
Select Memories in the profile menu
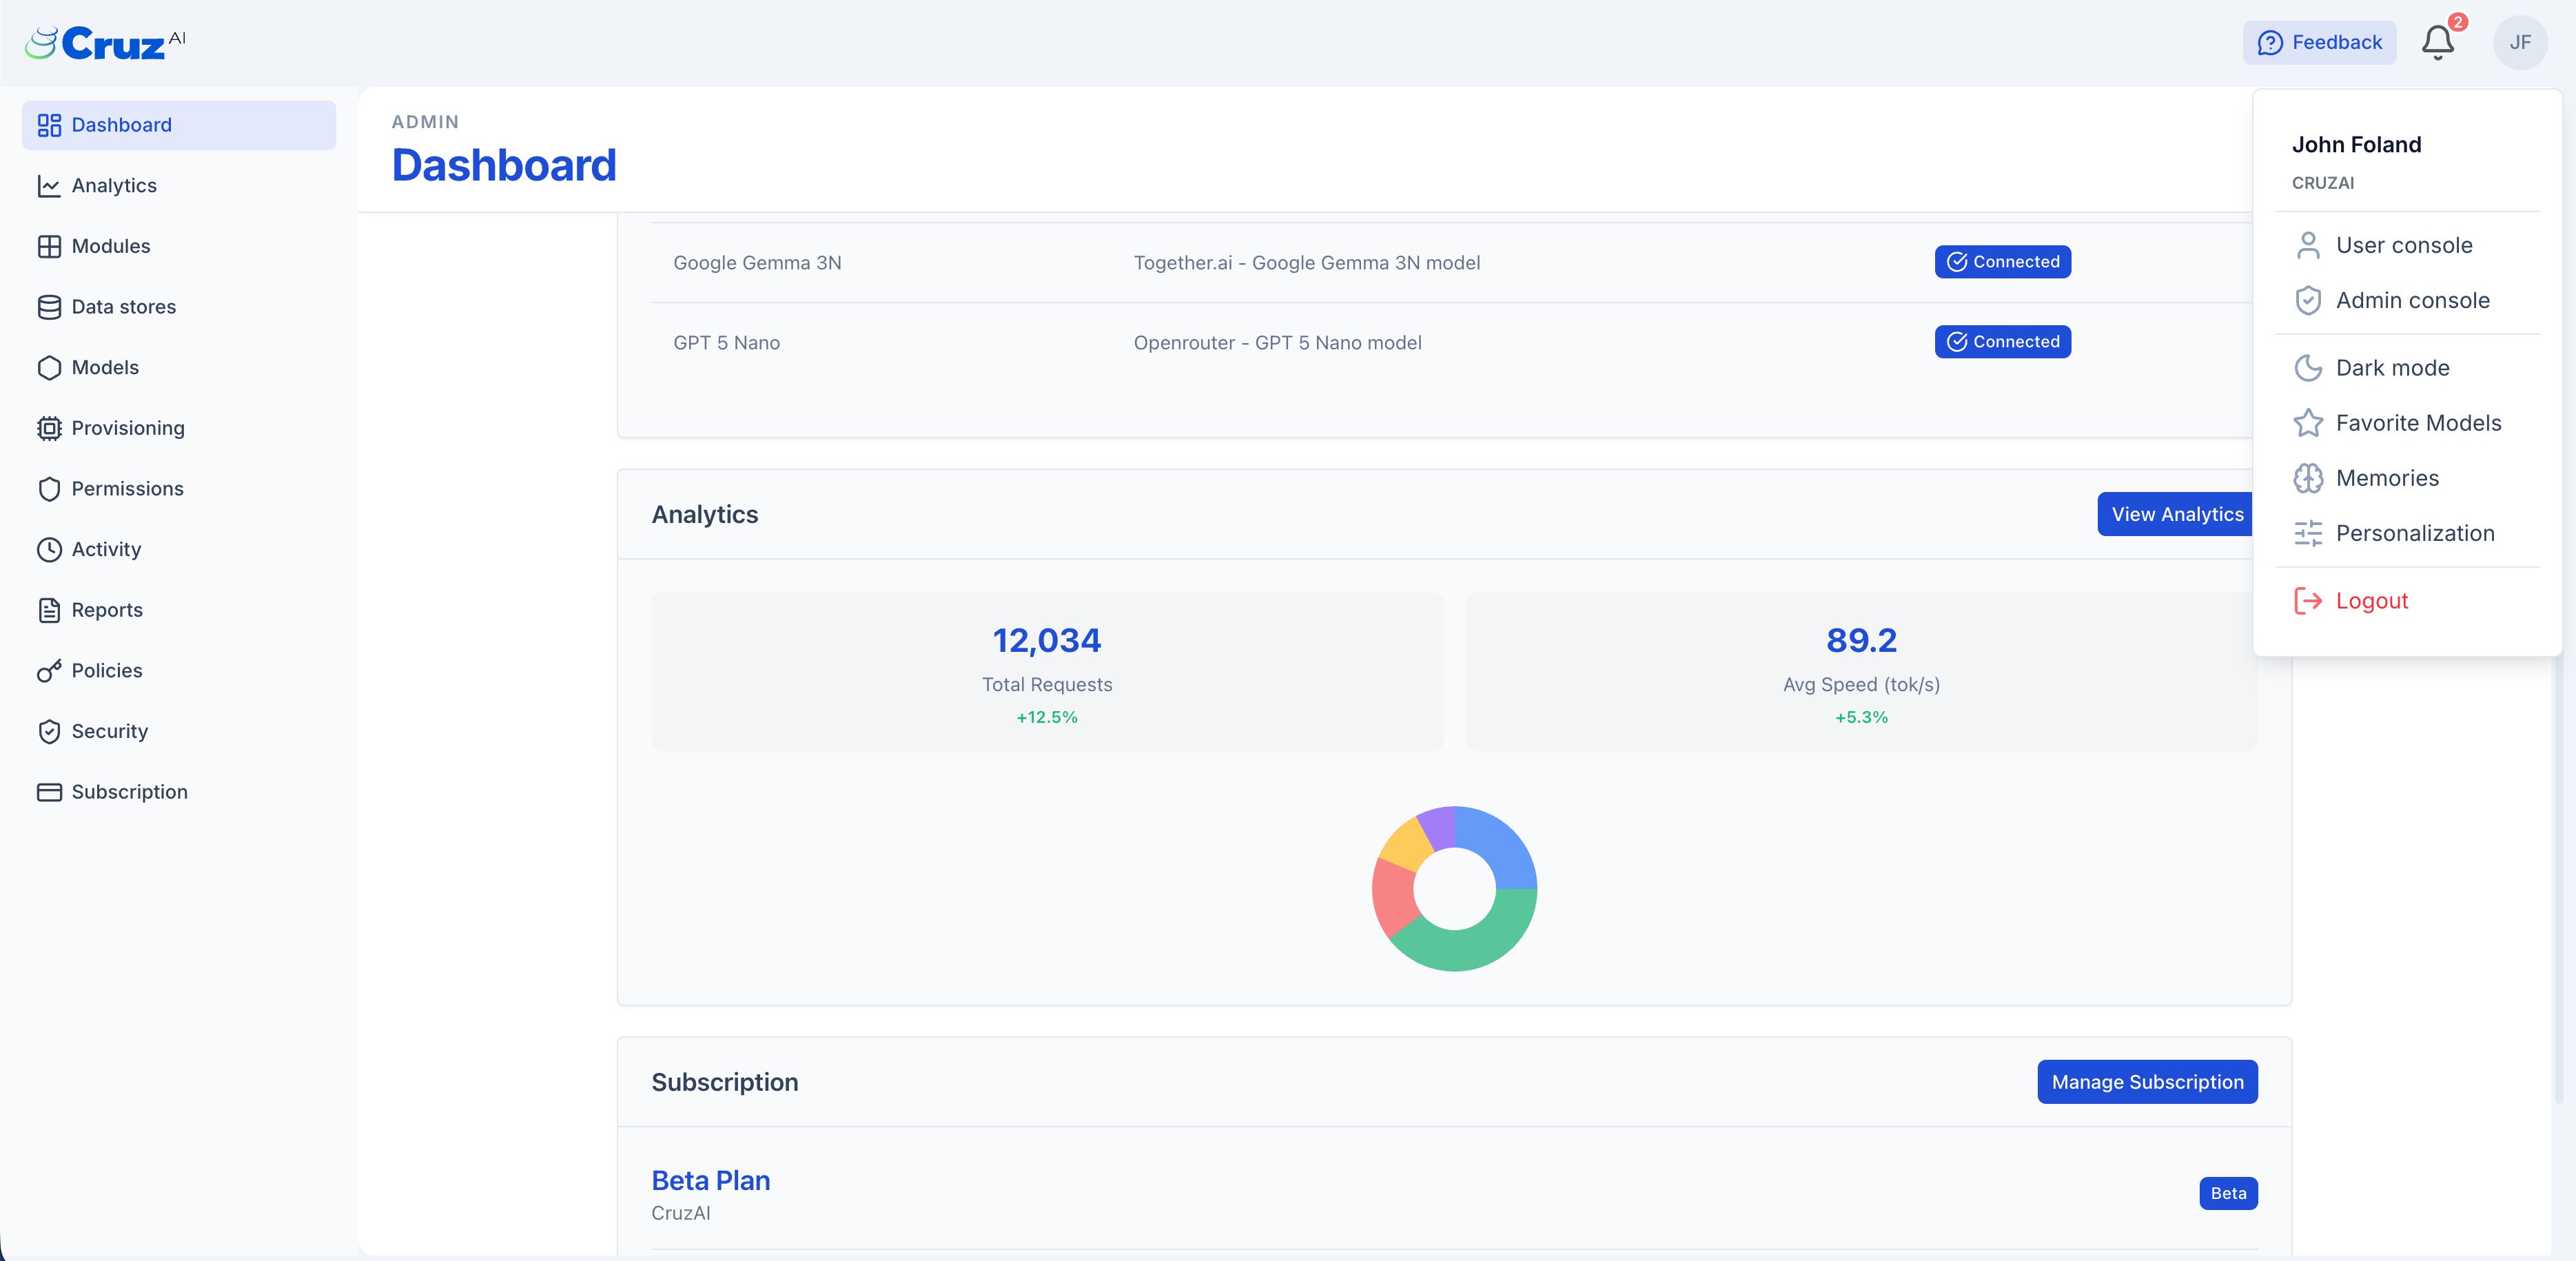click(2388, 478)
